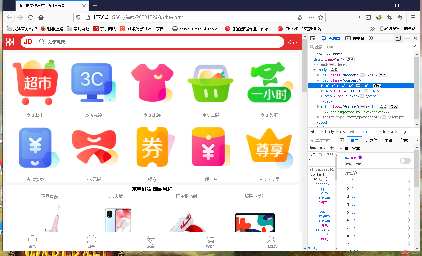Switch to the 查看器 inspector tab
422x256 pixels.
click(331, 38)
